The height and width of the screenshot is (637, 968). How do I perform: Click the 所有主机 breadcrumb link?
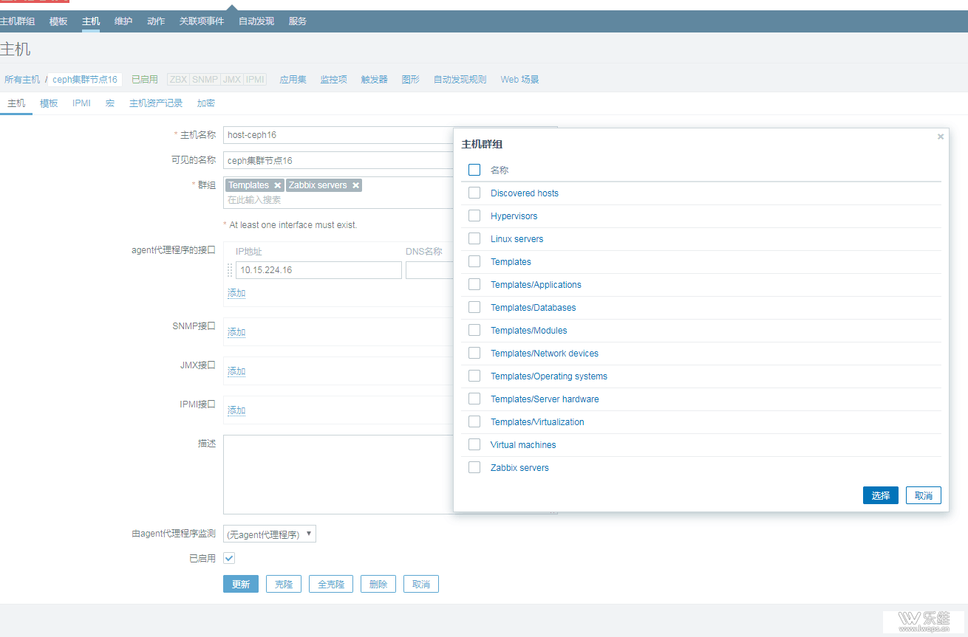coord(22,79)
